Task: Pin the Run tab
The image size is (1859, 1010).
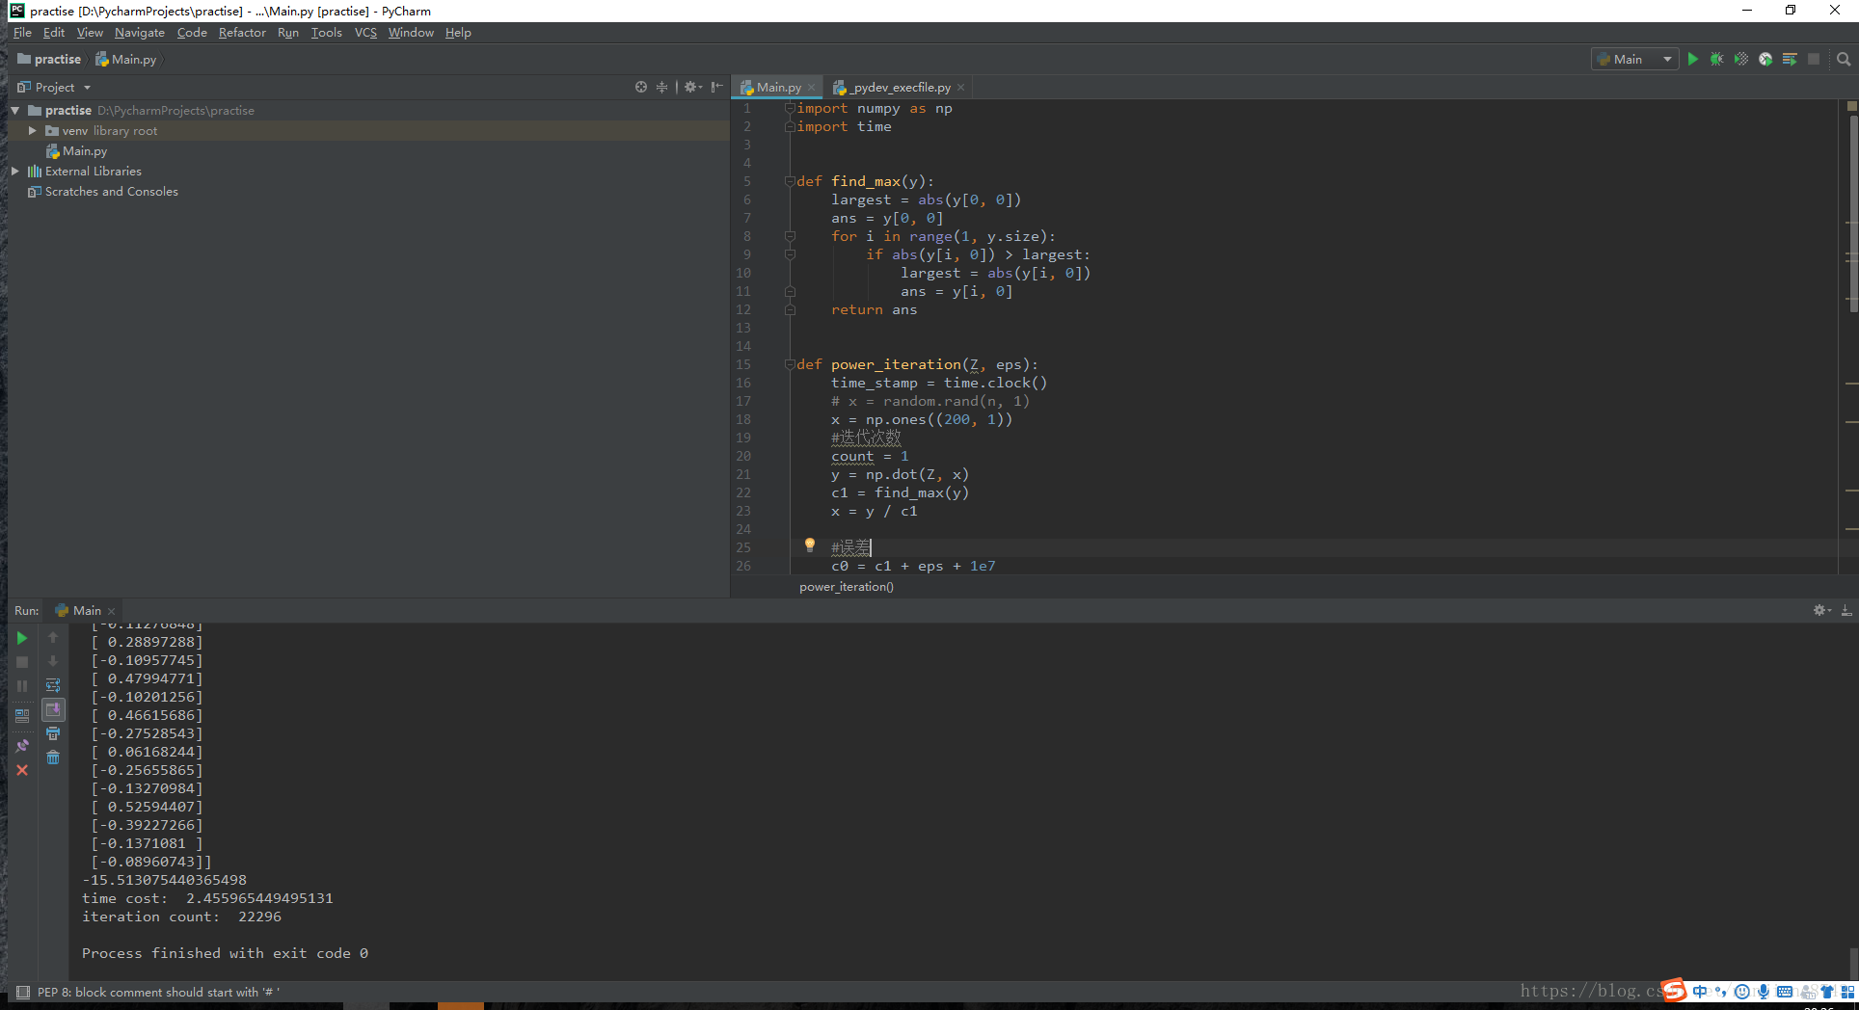Action: [x=22, y=746]
